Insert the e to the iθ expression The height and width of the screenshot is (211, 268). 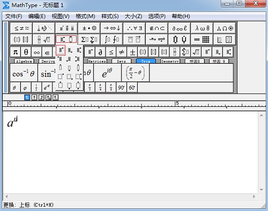coord(107,73)
